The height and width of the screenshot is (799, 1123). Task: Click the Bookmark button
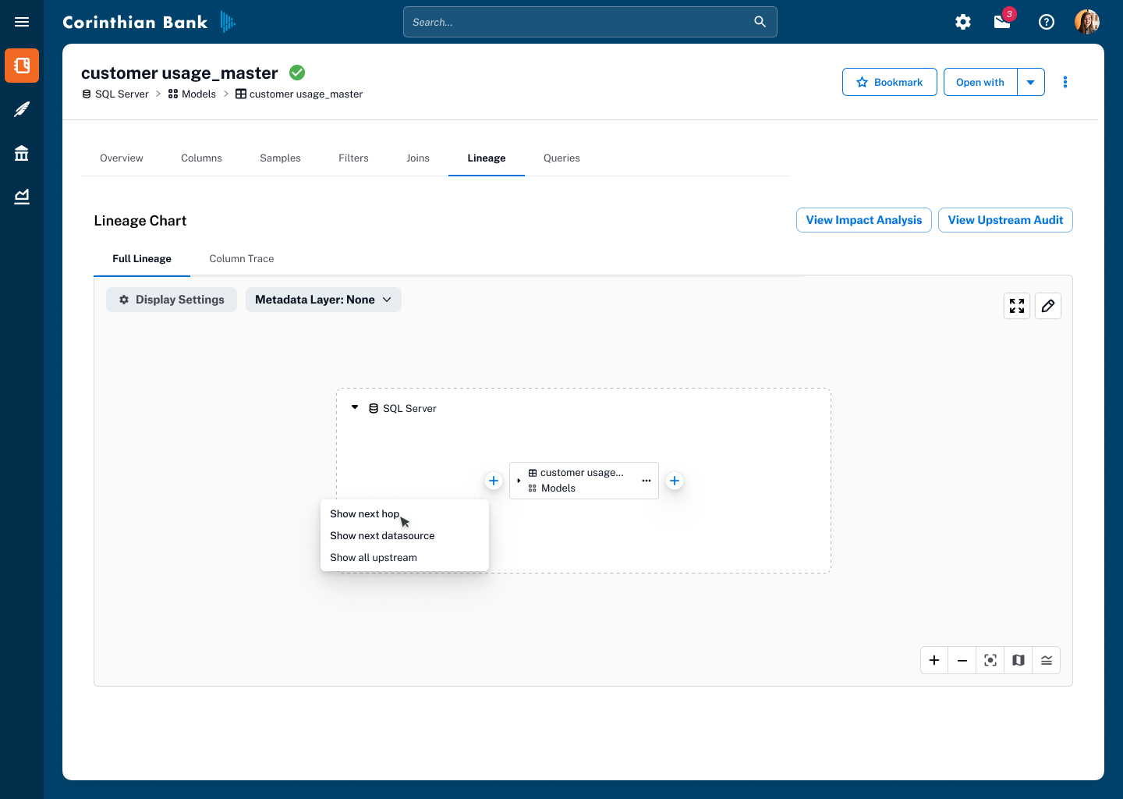click(890, 82)
